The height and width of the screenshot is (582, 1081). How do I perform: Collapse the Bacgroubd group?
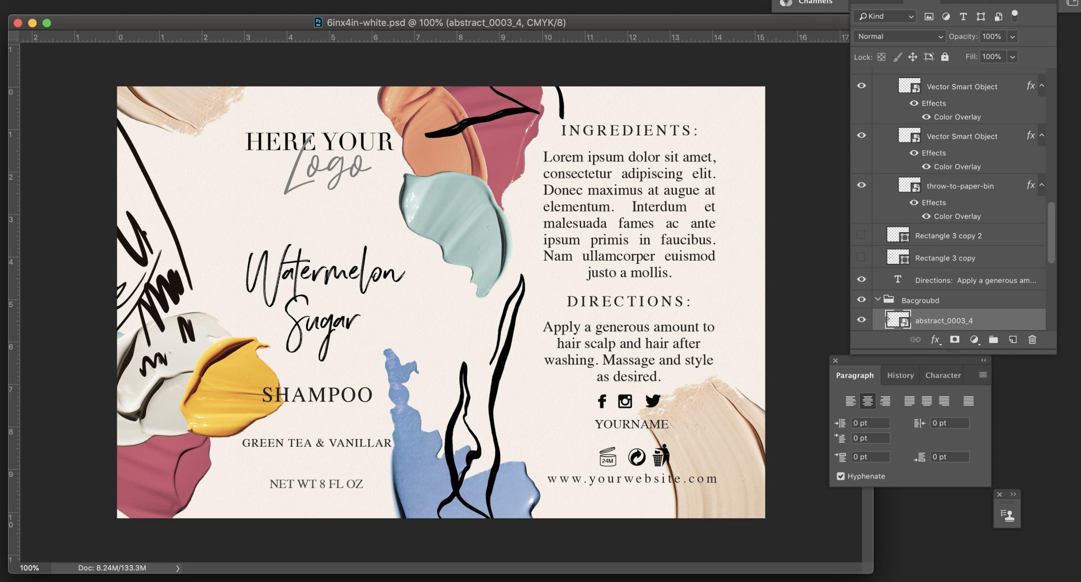[878, 299]
